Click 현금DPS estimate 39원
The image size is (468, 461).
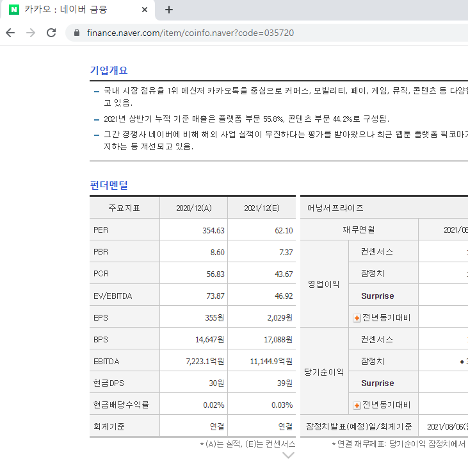pyautogui.click(x=285, y=383)
